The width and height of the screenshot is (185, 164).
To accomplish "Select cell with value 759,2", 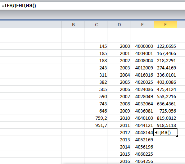I will click(96, 118).
